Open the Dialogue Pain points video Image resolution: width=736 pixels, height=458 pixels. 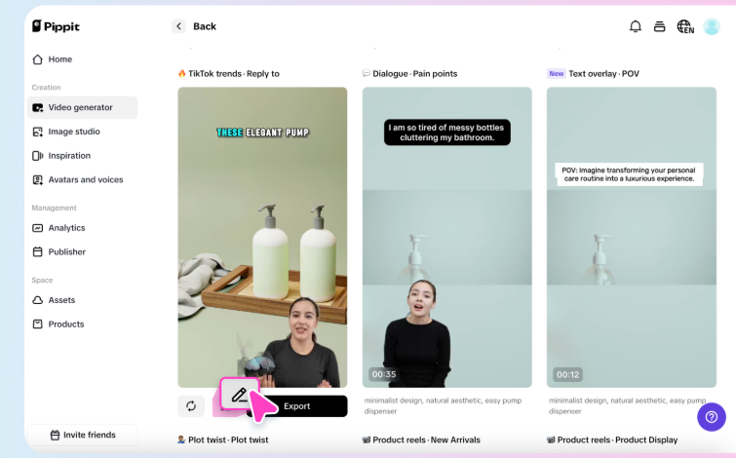[x=446, y=237]
